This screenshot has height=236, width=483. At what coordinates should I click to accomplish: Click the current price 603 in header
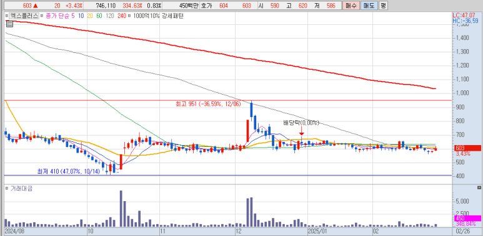click(x=27, y=6)
